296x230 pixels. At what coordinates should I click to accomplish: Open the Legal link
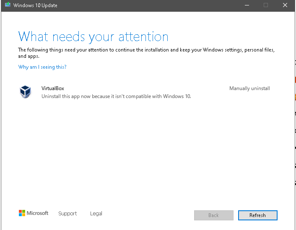(x=96, y=213)
